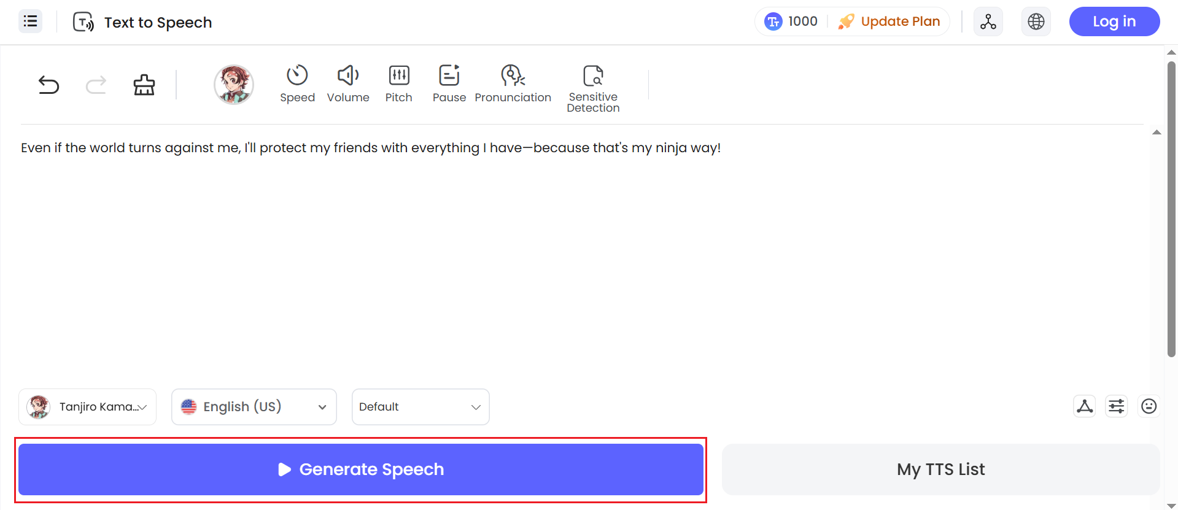Click the clear text broom icon
Image resolution: width=1178 pixels, height=510 pixels.
click(144, 85)
